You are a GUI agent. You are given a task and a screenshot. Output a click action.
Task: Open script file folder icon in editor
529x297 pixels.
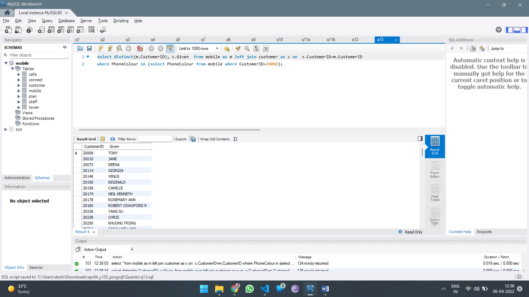tap(80, 48)
